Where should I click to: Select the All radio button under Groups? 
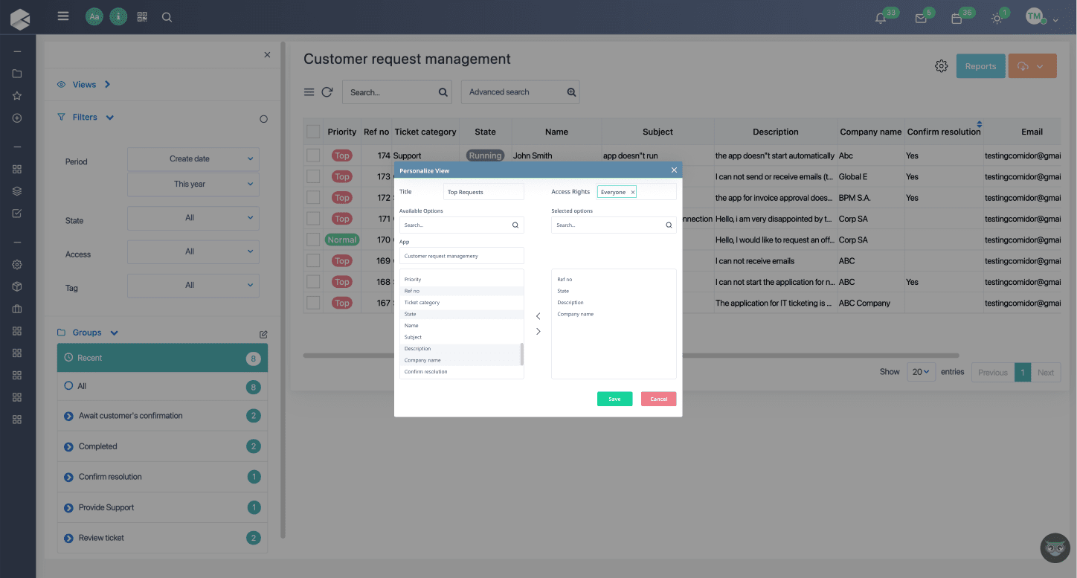pos(67,386)
